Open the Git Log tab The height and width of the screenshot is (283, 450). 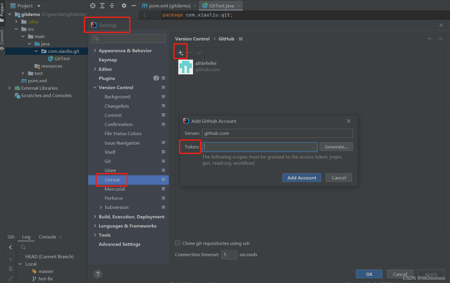coord(26,237)
